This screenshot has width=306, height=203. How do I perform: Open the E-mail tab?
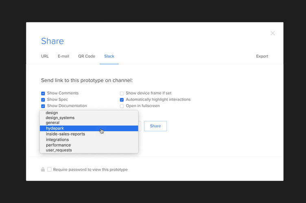point(63,56)
